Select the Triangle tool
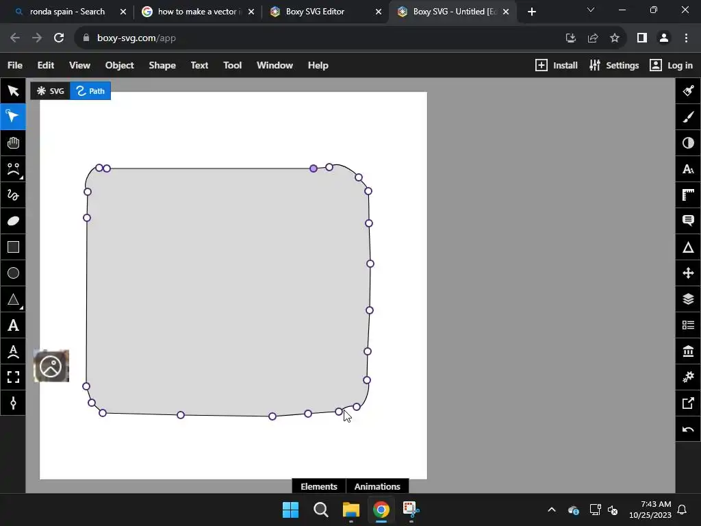 tap(13, 299)
